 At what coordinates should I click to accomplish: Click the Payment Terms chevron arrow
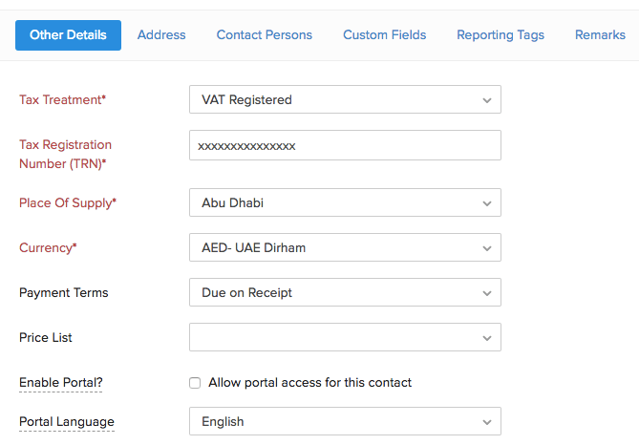tap(486, 292)
